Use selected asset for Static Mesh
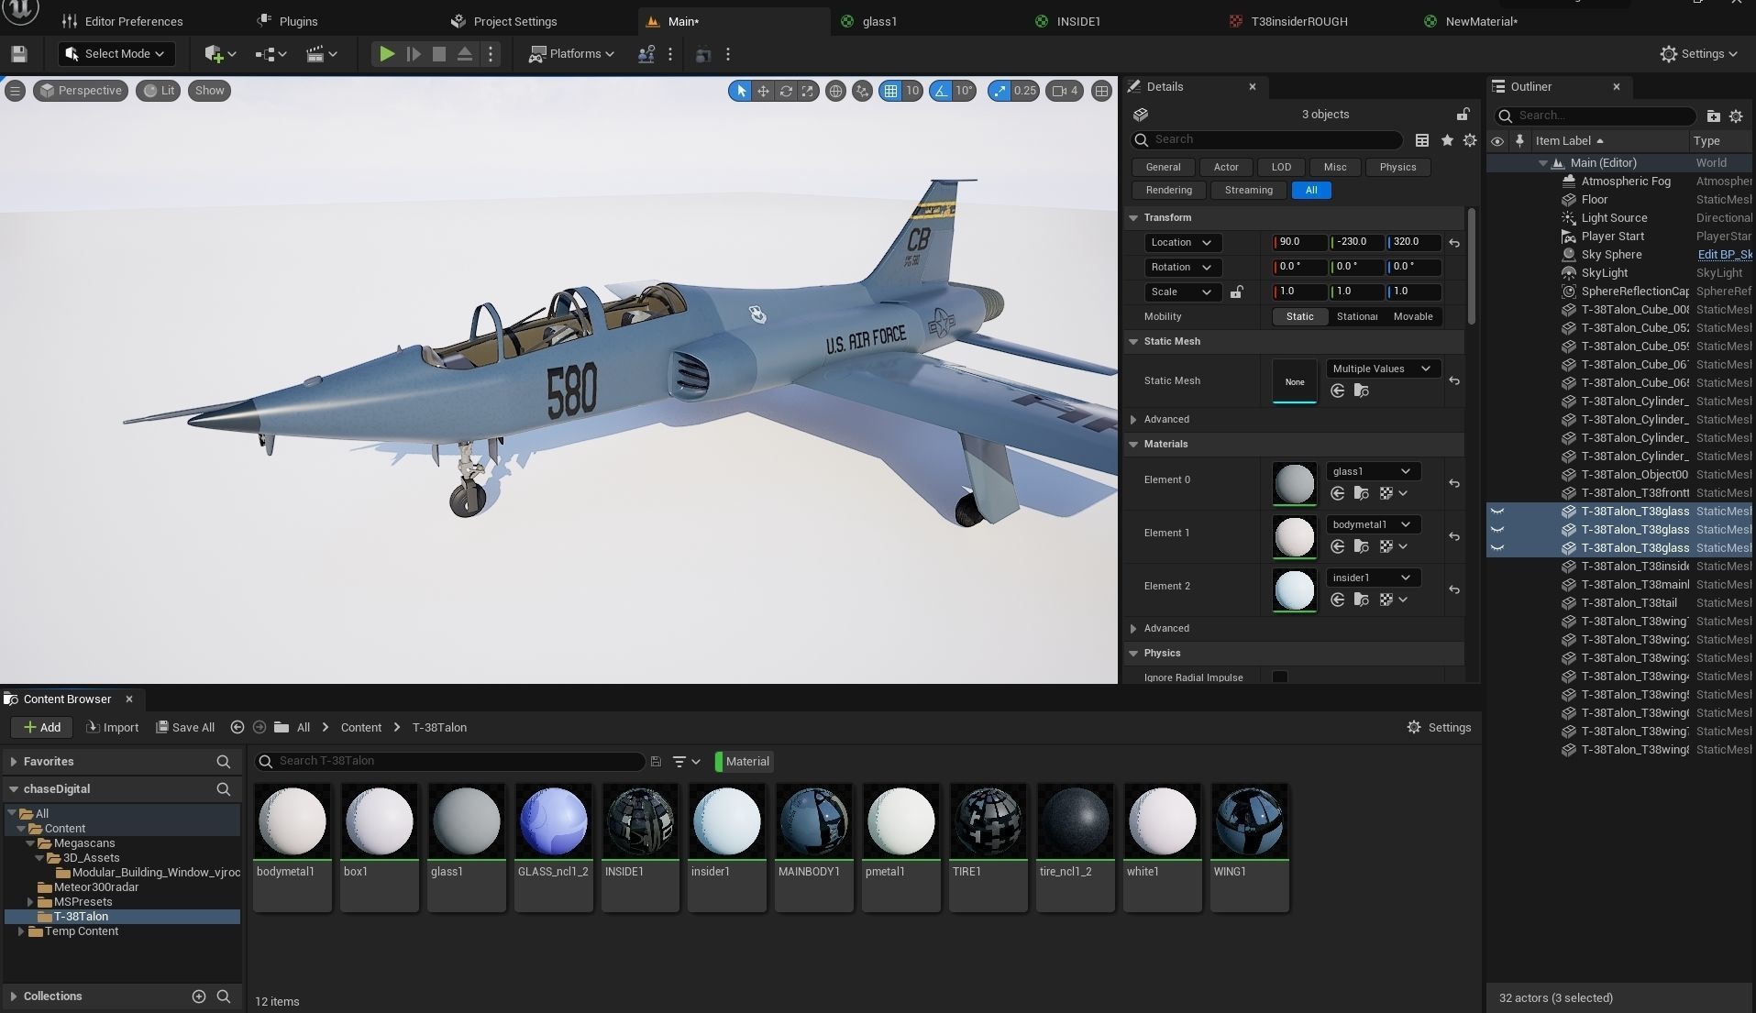 point(1338,391)
